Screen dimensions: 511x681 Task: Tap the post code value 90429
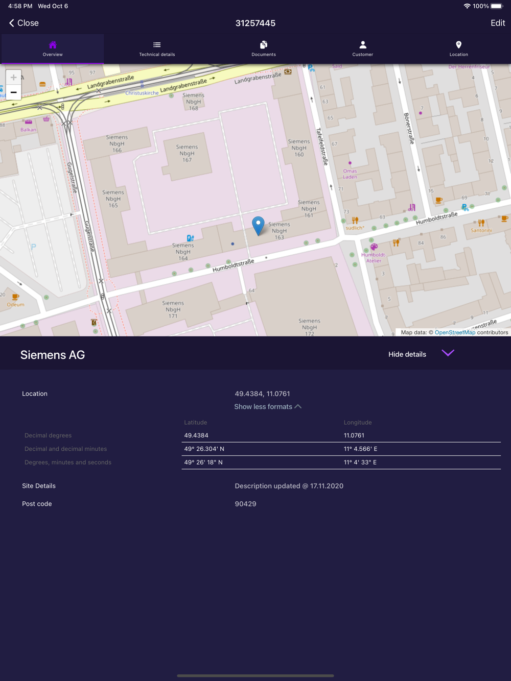(246, 504)
